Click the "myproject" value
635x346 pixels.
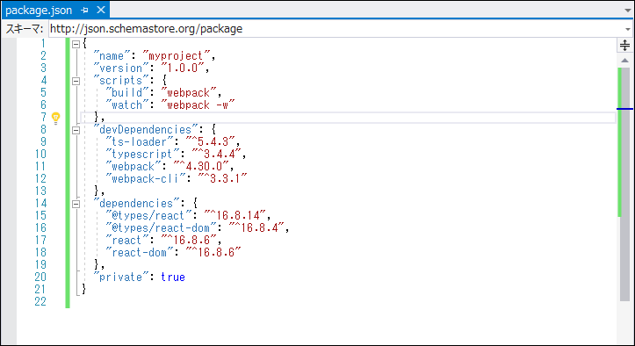pos(177,56)
